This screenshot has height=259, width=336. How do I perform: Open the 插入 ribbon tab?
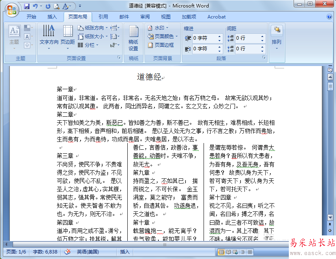(52, 17)
